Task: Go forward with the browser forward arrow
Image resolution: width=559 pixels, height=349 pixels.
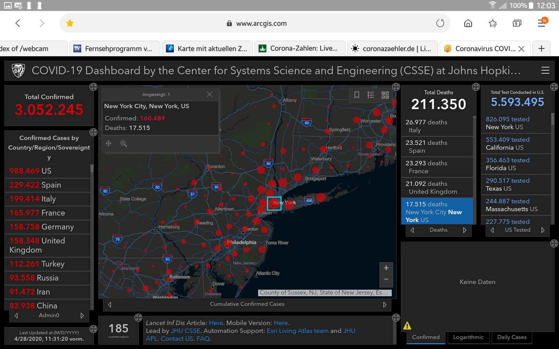Action: click(42, 24)
